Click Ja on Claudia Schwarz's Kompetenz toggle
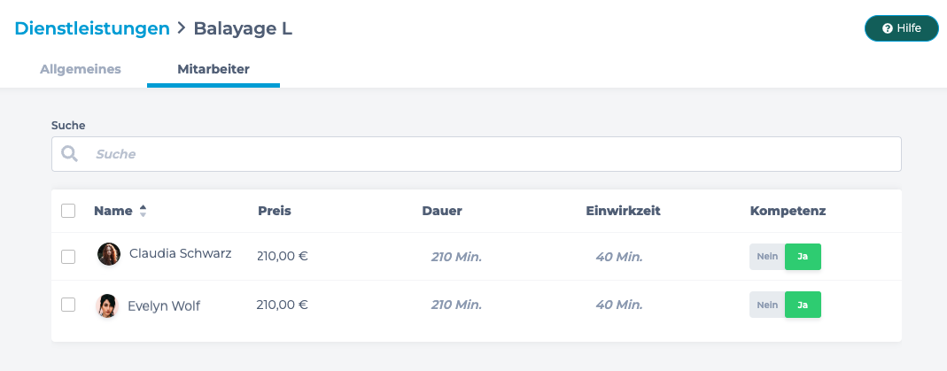Screen dimensions: 947x371 tap(803, 257)
